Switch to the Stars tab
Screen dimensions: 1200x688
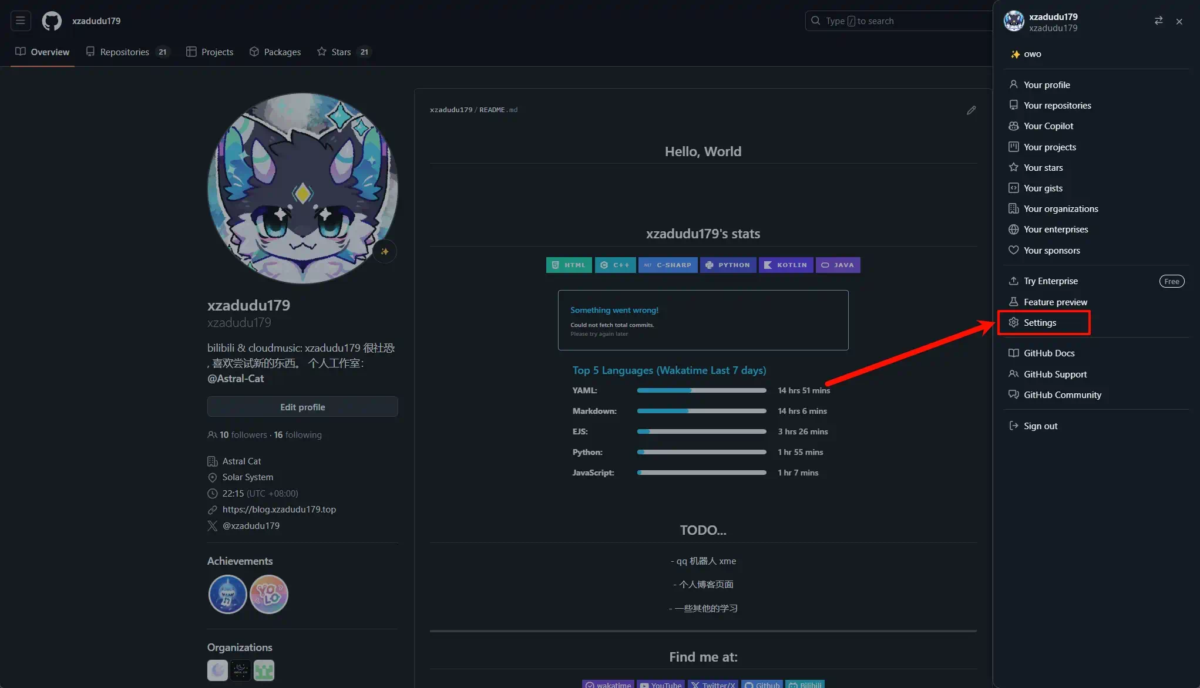coord(341,52)
